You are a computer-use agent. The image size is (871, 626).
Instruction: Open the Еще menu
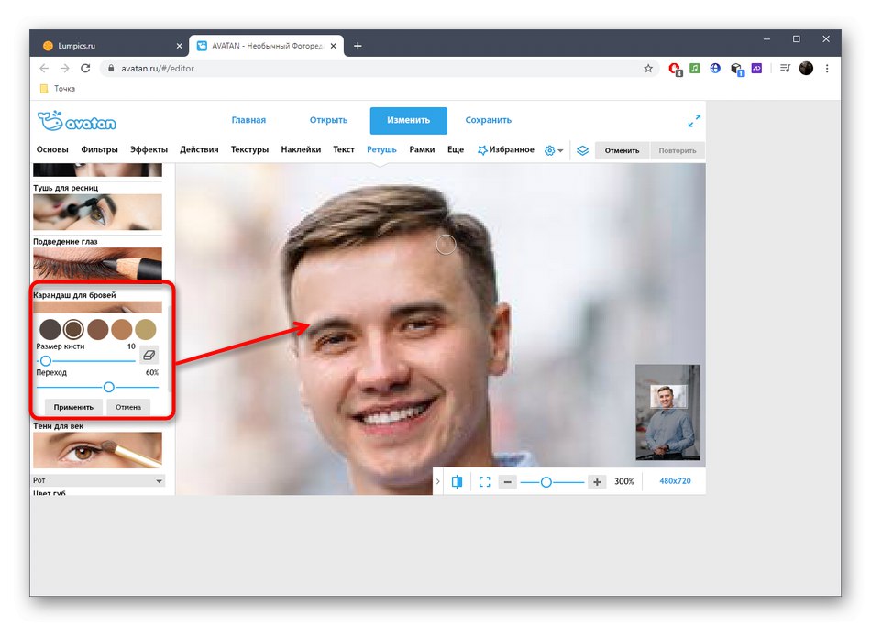[x=456, y=149]
